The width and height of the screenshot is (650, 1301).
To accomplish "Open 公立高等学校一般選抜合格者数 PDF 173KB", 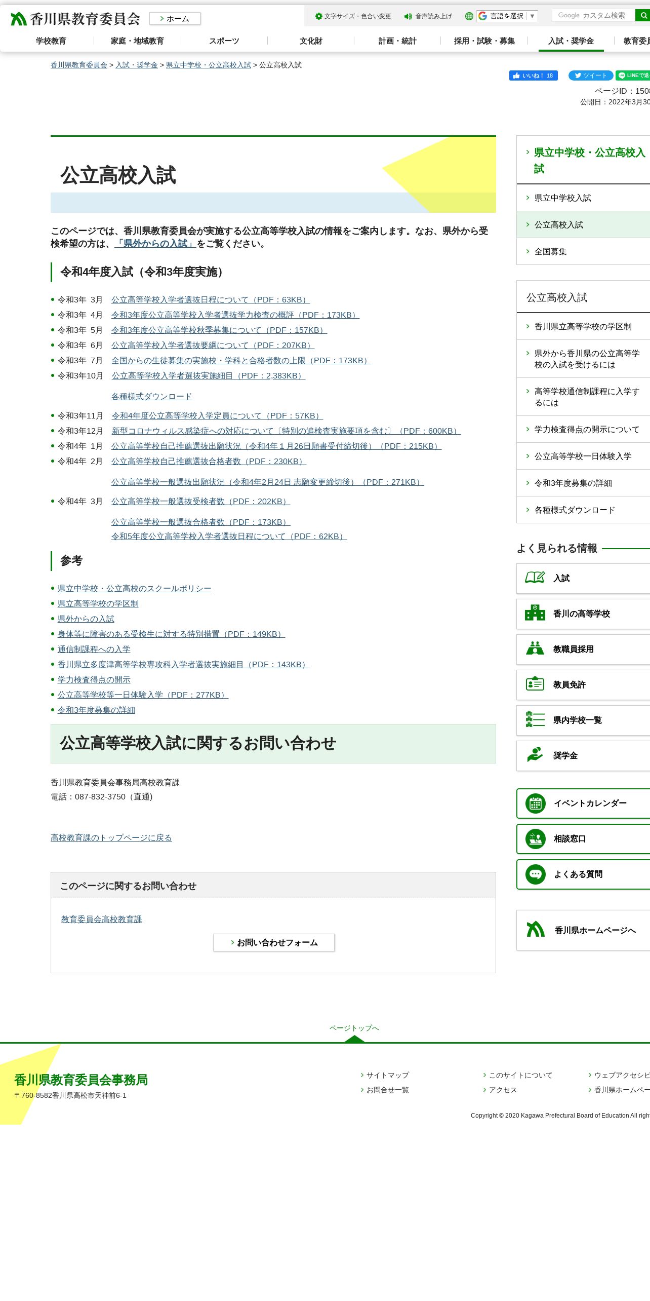I will (201, 522).
